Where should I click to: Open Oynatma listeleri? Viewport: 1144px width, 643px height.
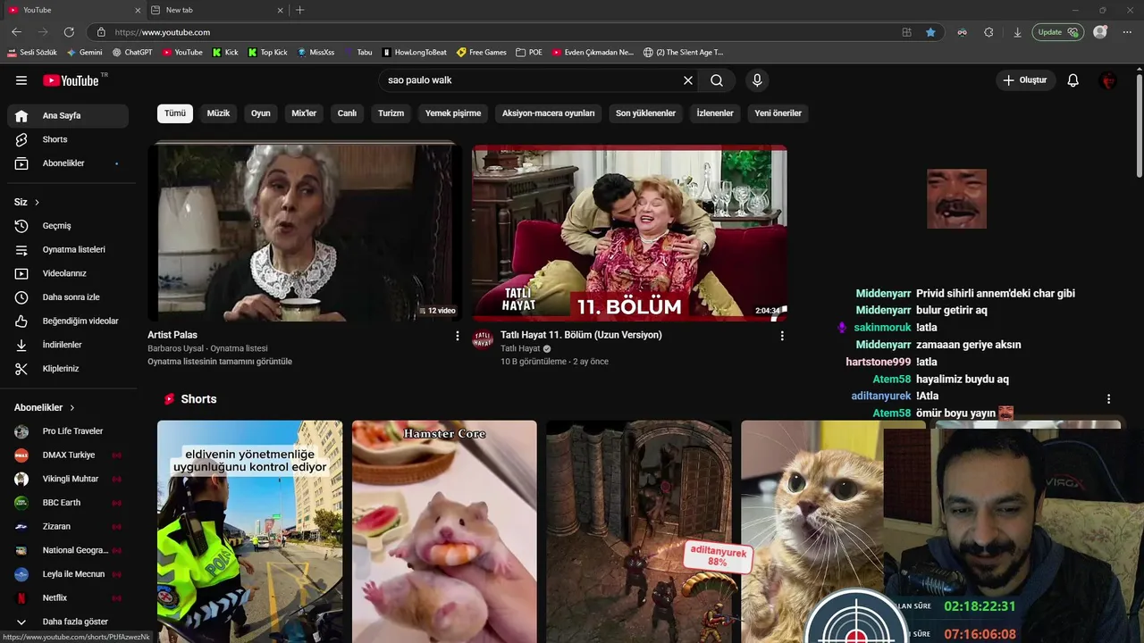click(x=68, y=249)
